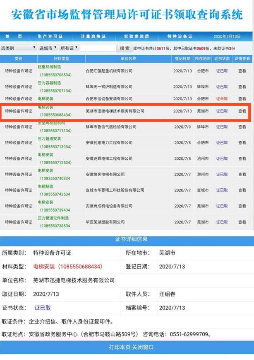Image resolution: width=254 pixels, height=360 pixels.
Task: Switch to 计量资格证 tab
Action: 93,36
